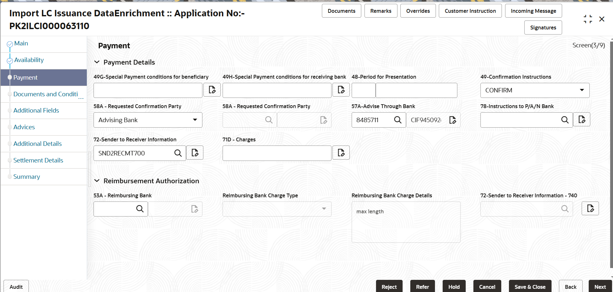613x292 pixels.
Task: Focus 71D Charges input field
Action: pyautogui.click(x=277, y=153)
